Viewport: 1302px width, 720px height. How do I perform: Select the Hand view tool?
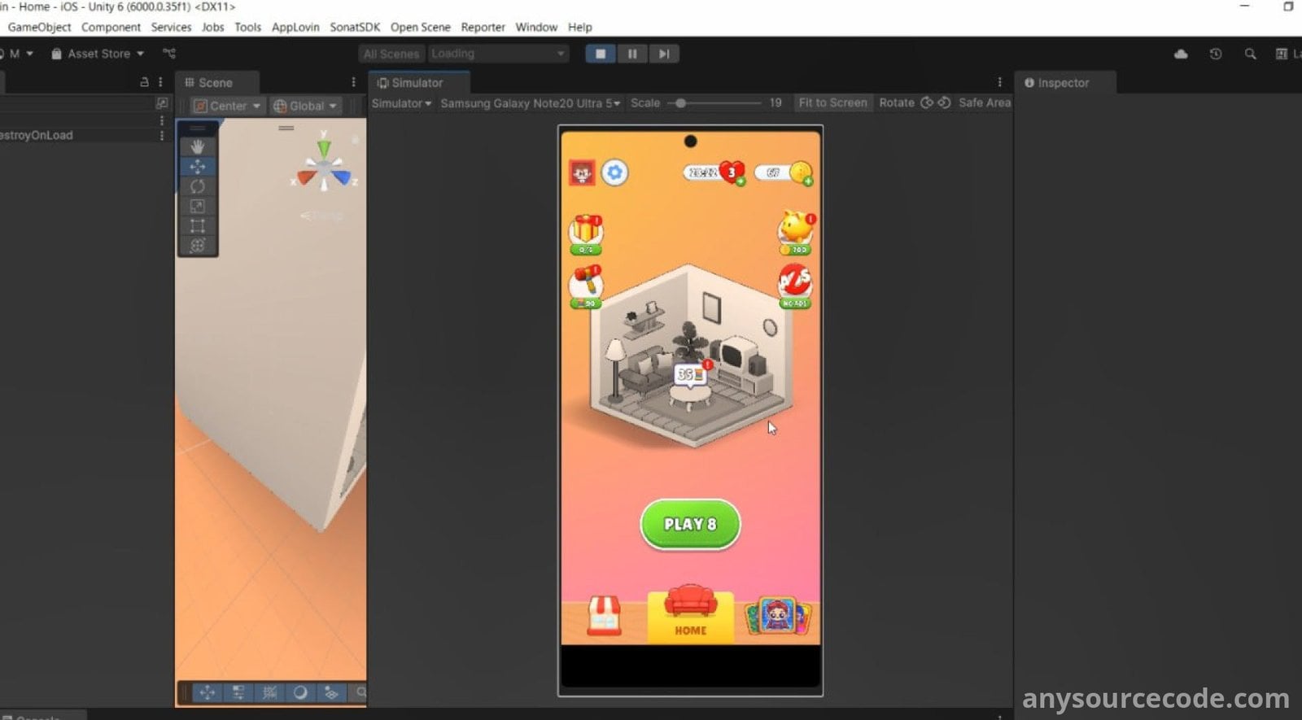coord(197,146)
